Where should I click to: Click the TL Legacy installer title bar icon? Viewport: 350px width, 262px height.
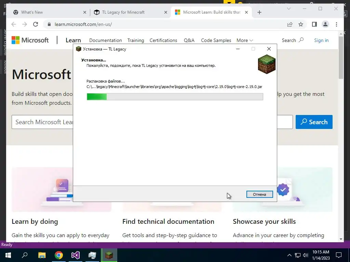(78, 49)
